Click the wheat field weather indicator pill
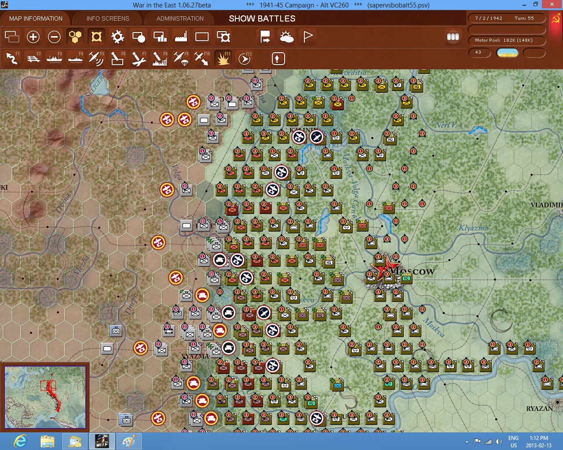This screenshot has width=563, height=450. point(507,53)
